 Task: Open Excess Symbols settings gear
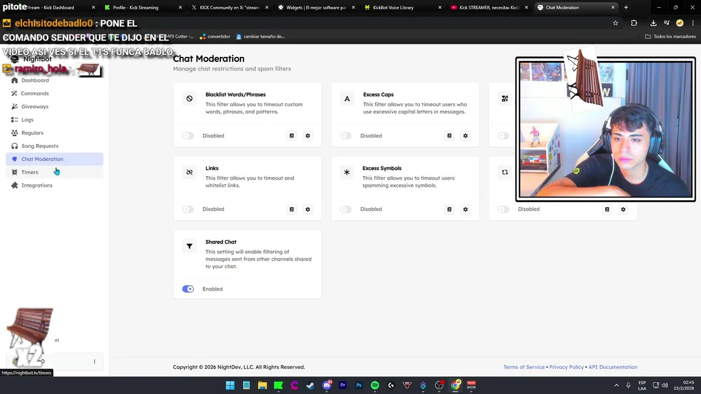(466, 209)
